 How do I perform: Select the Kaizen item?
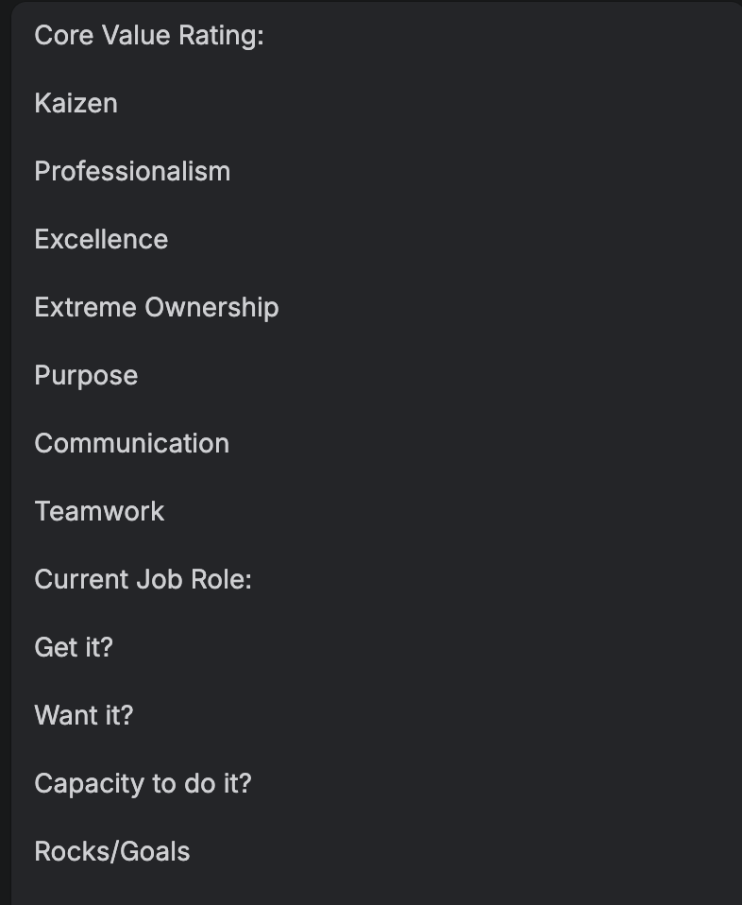coord(76,104)
